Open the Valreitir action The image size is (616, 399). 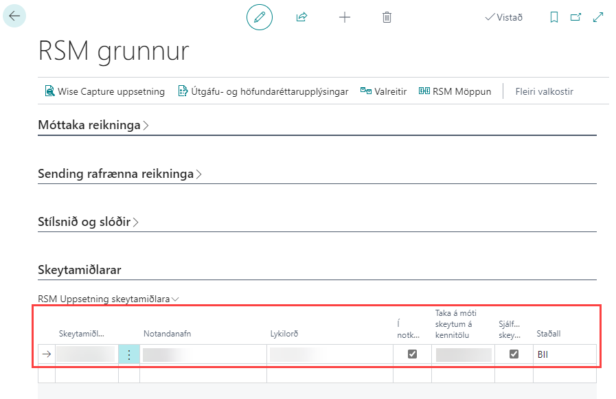tap(383, 91)
